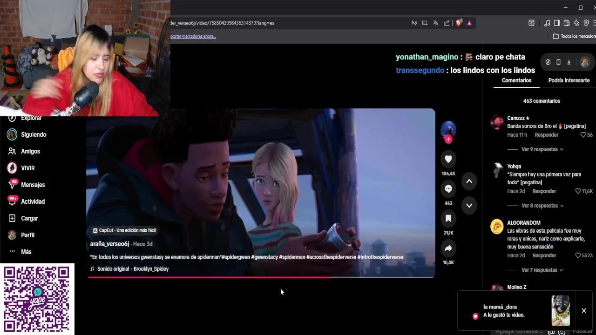Follow creator with the red plus badge
The height and width of the screenshot is (335, 596).
click(x=448, y=140)
